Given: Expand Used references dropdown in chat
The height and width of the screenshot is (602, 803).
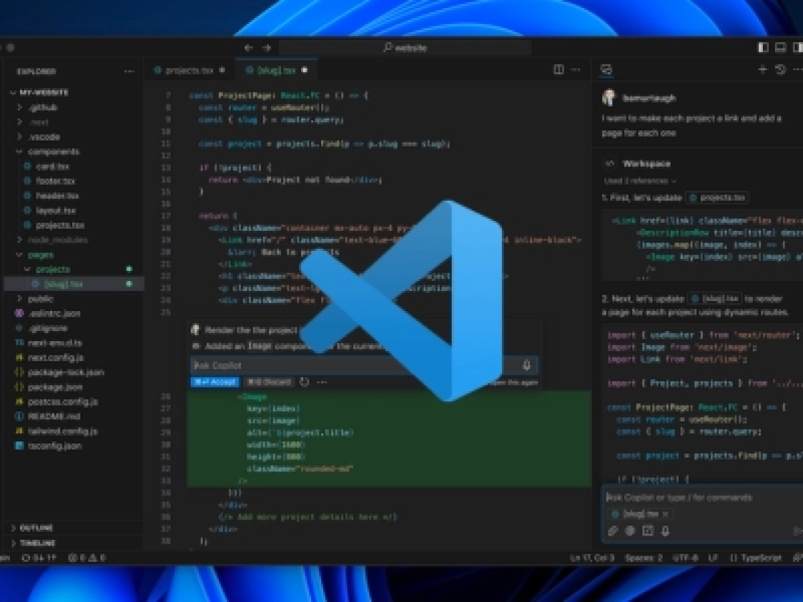Looking at the screenshot, I should (640, 181).
